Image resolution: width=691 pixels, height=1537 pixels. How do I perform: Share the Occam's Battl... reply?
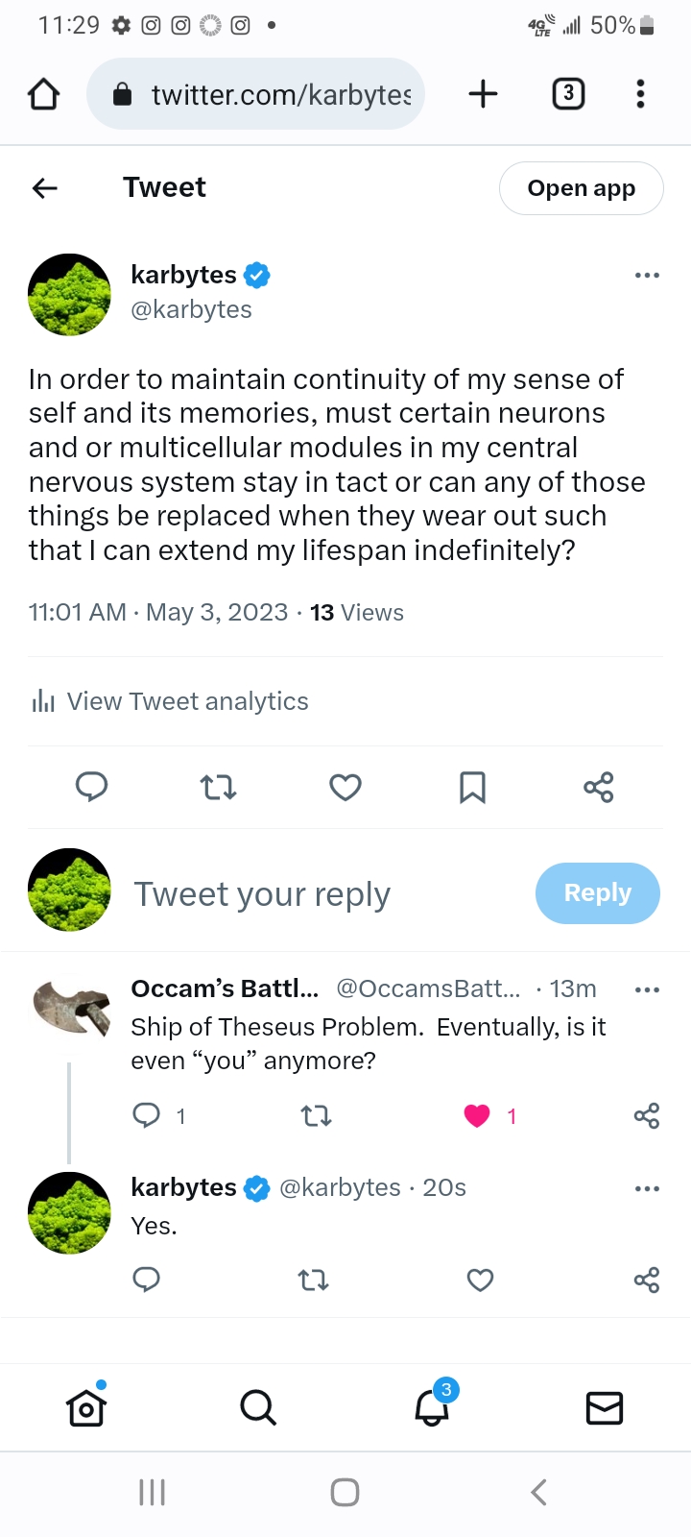647,1115
